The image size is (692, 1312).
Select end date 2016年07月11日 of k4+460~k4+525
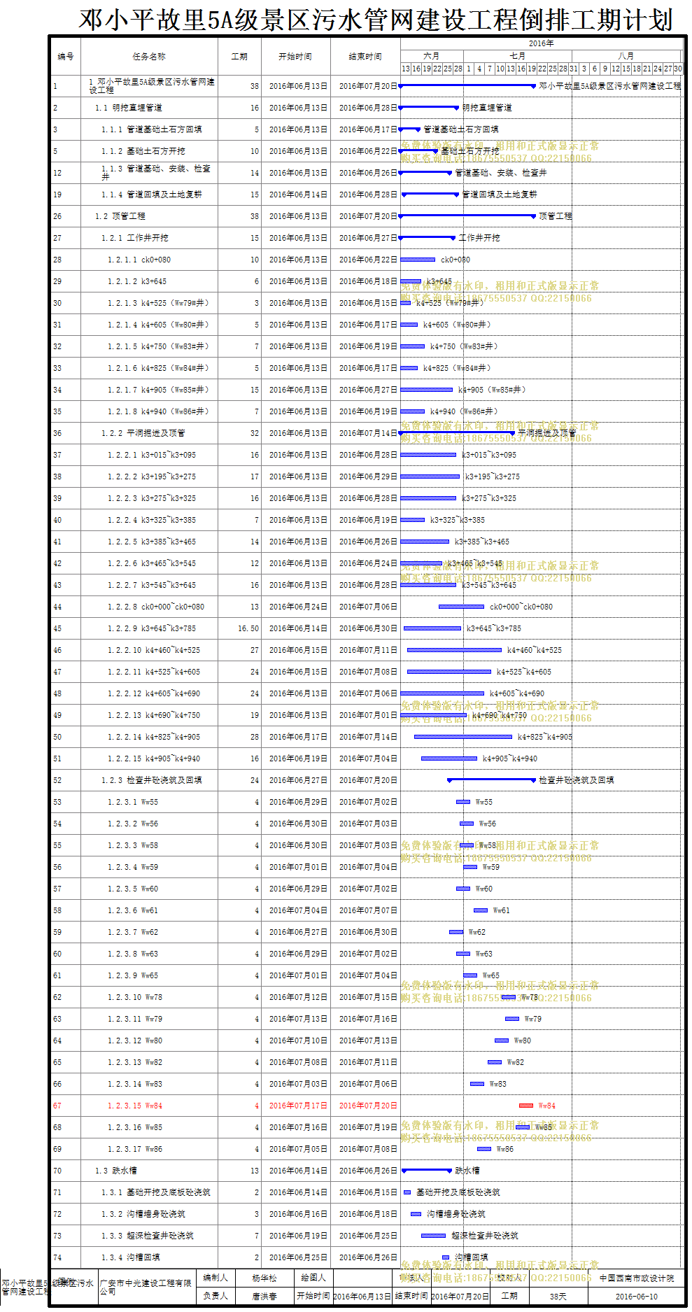[x=368, y=650]
